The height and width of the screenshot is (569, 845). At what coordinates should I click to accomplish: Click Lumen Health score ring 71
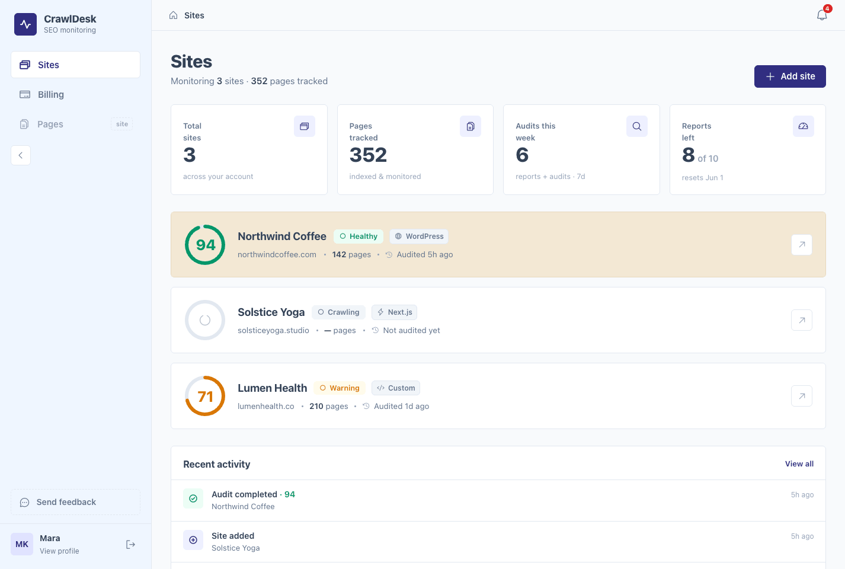click(205, 396)
